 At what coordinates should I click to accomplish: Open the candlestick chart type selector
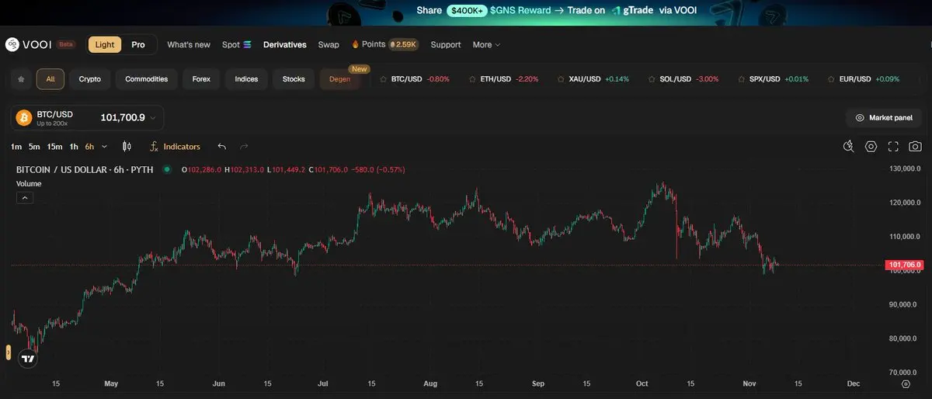[x=127, y=146]
